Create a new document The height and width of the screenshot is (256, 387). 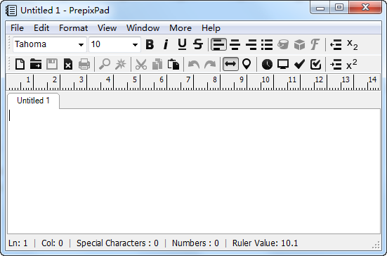coord(20,64)
